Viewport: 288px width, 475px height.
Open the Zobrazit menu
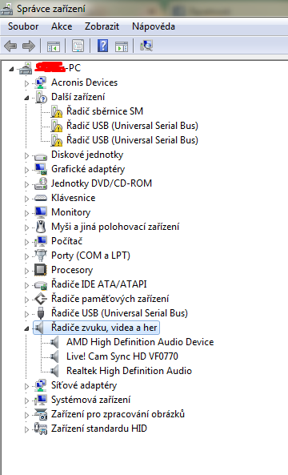tap(102, 26)
